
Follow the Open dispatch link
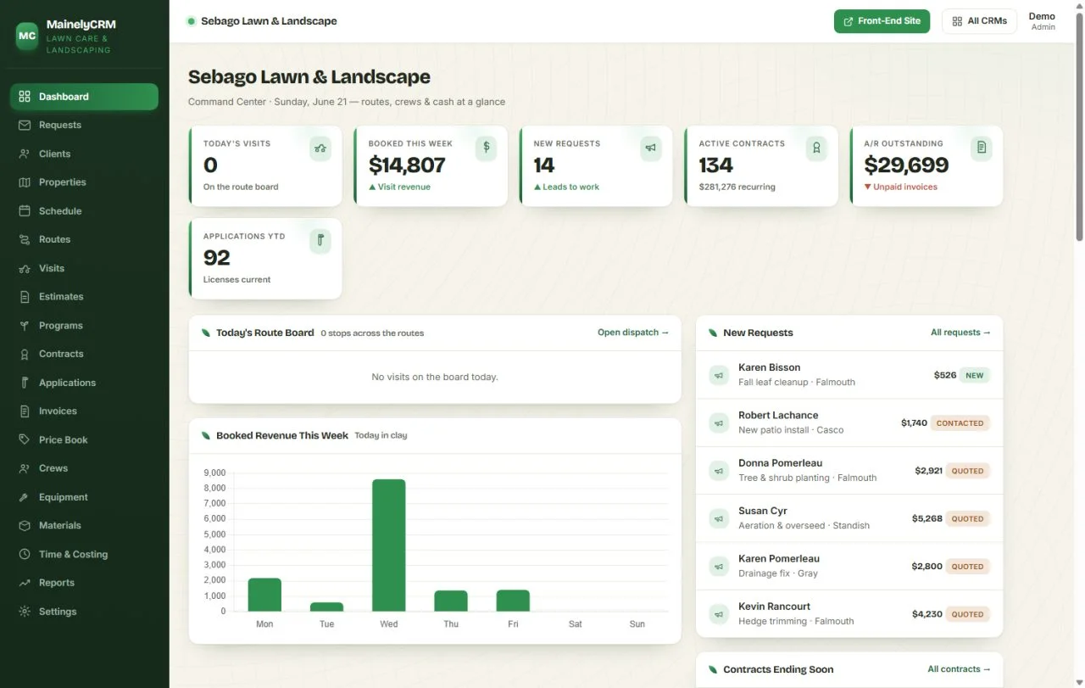pyautogui.click(x=633, y=333)
